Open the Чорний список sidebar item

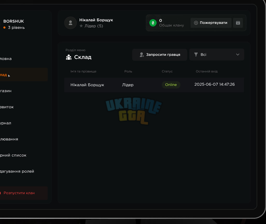pos(13,155)
